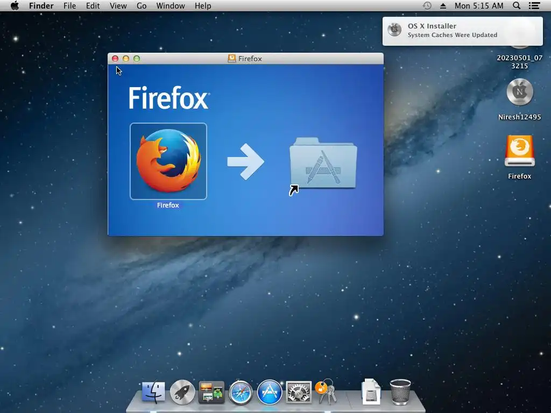
Task: Open the Finder menu
Action: pos(41,5)
